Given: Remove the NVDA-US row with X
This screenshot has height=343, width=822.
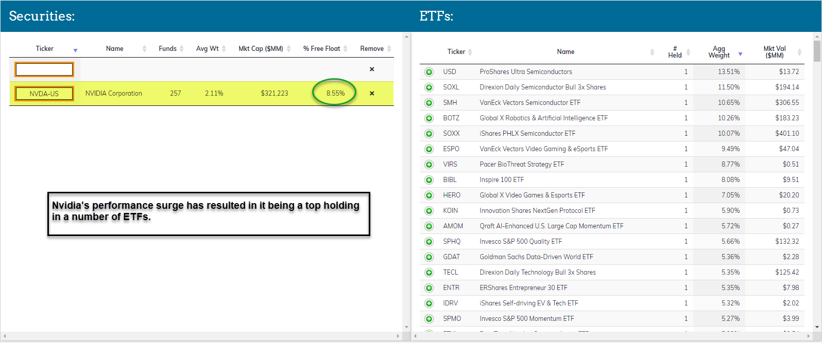Looking at the screenshot, I should [372, 94].
